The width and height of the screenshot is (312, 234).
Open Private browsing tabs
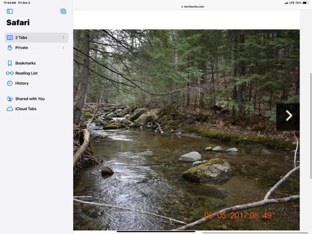click(37, 48)
